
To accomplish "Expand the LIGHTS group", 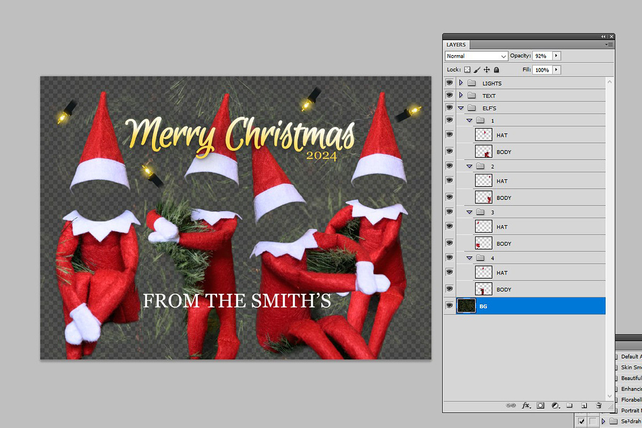I will [x=461, y=83].
